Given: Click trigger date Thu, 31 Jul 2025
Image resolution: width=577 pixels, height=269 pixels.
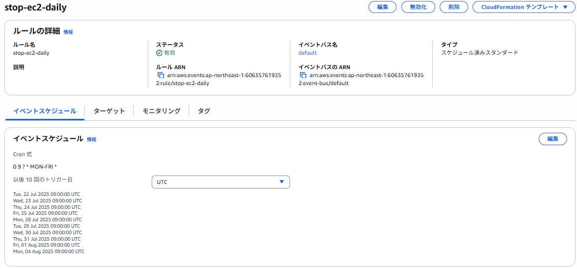Looking at the screenshot, I should coord(47,239).
